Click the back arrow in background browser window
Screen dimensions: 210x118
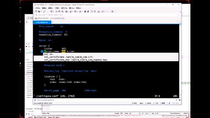click(27, 22)
